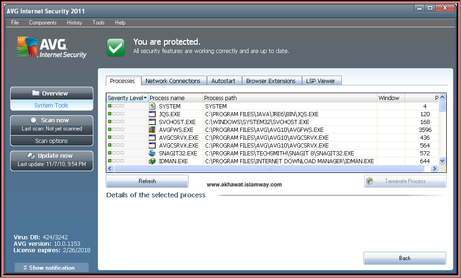Click the SYSTEM process icon
The width and height of the screenshot is (461, 278).
[x=152, y=106]
